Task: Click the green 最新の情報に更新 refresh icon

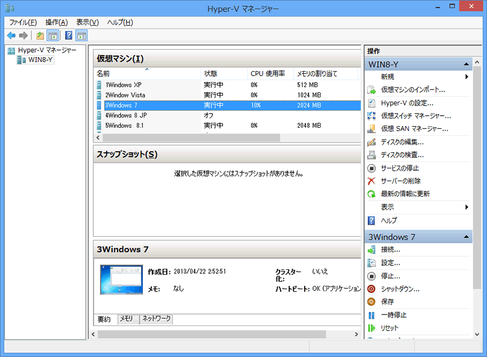Action: click(371, 194)
